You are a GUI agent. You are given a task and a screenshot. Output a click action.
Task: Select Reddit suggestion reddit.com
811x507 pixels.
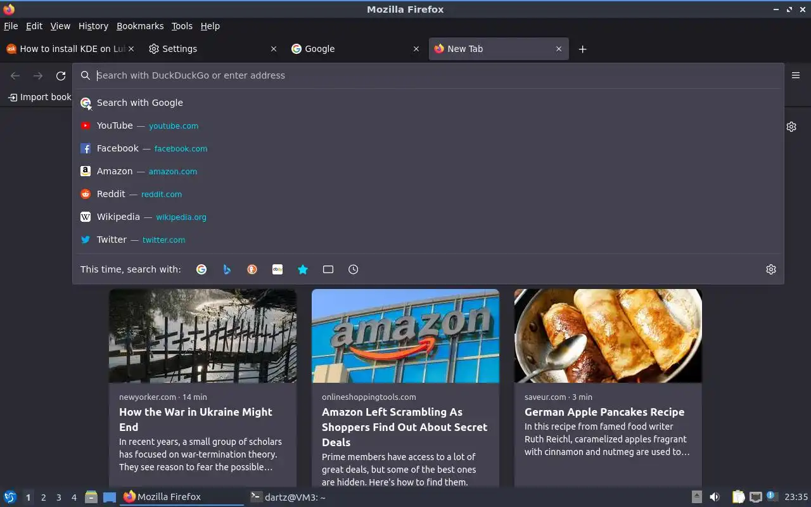point(428,194)
